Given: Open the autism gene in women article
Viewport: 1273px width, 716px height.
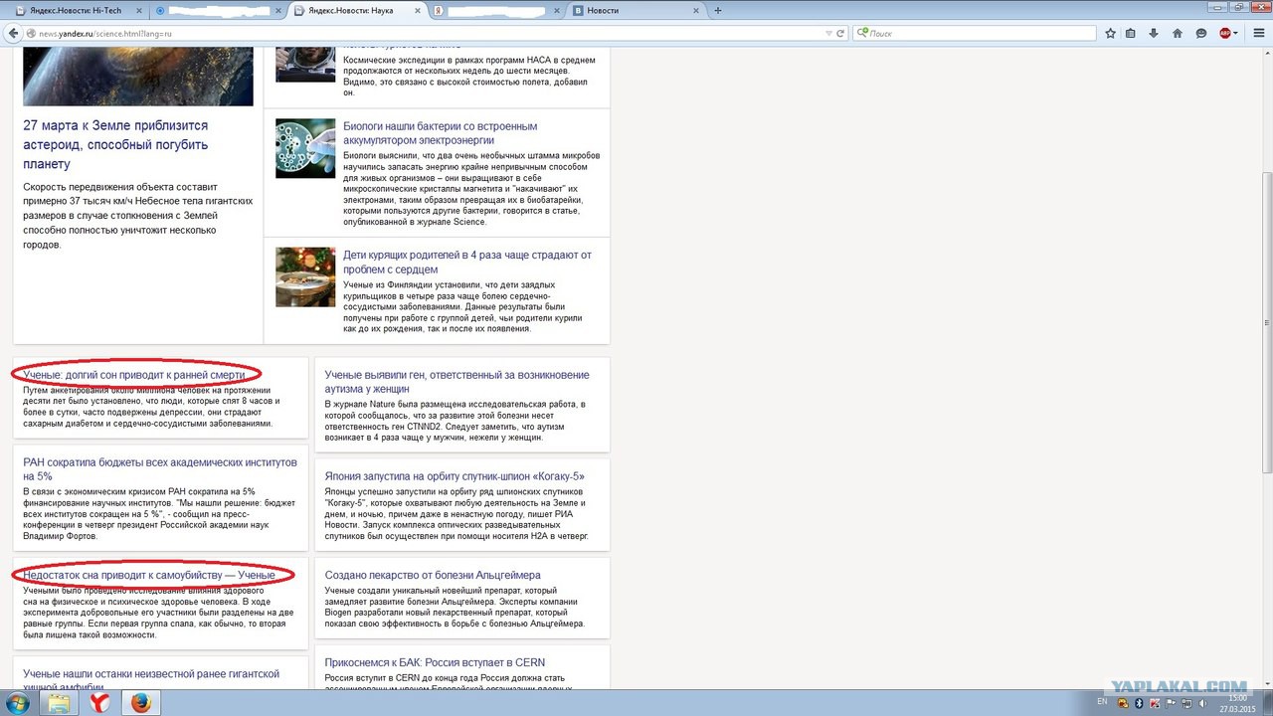Looking at the screenshot, I should pyautogui.click(x=456, y=381).
